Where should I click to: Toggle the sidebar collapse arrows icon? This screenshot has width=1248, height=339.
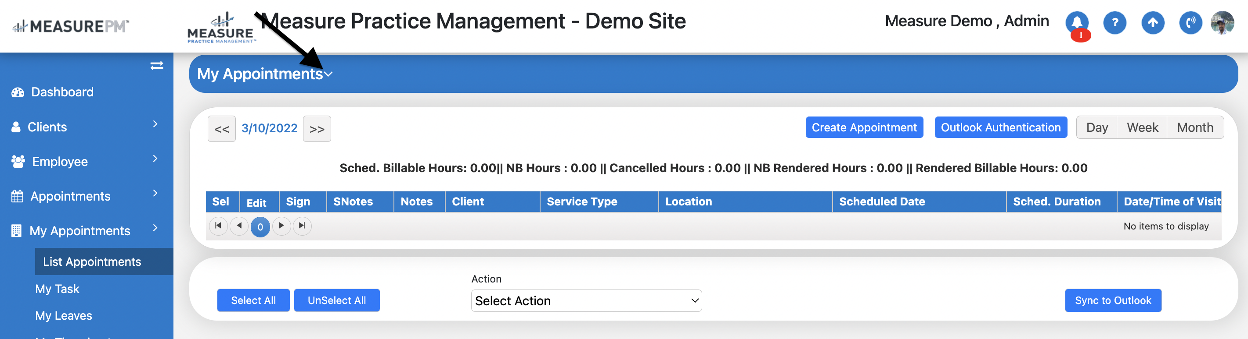click(x=156, y=66)
